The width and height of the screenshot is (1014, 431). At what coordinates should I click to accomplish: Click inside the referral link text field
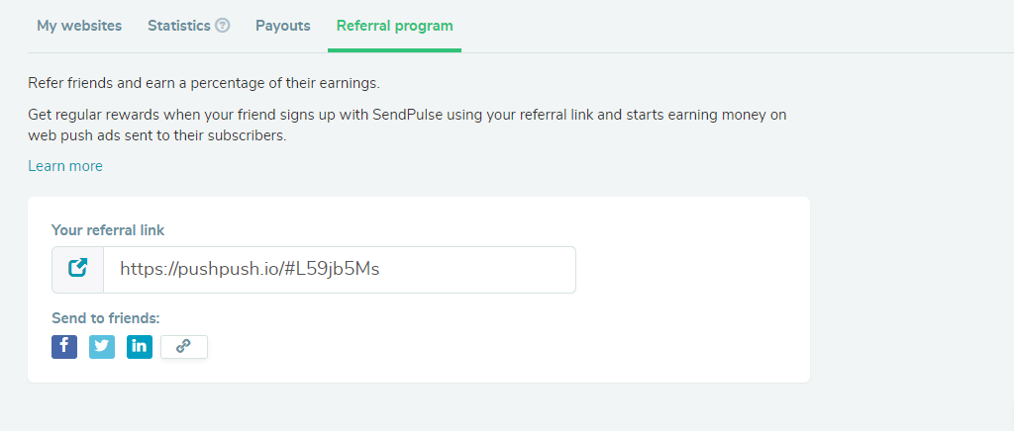point(340,269)
